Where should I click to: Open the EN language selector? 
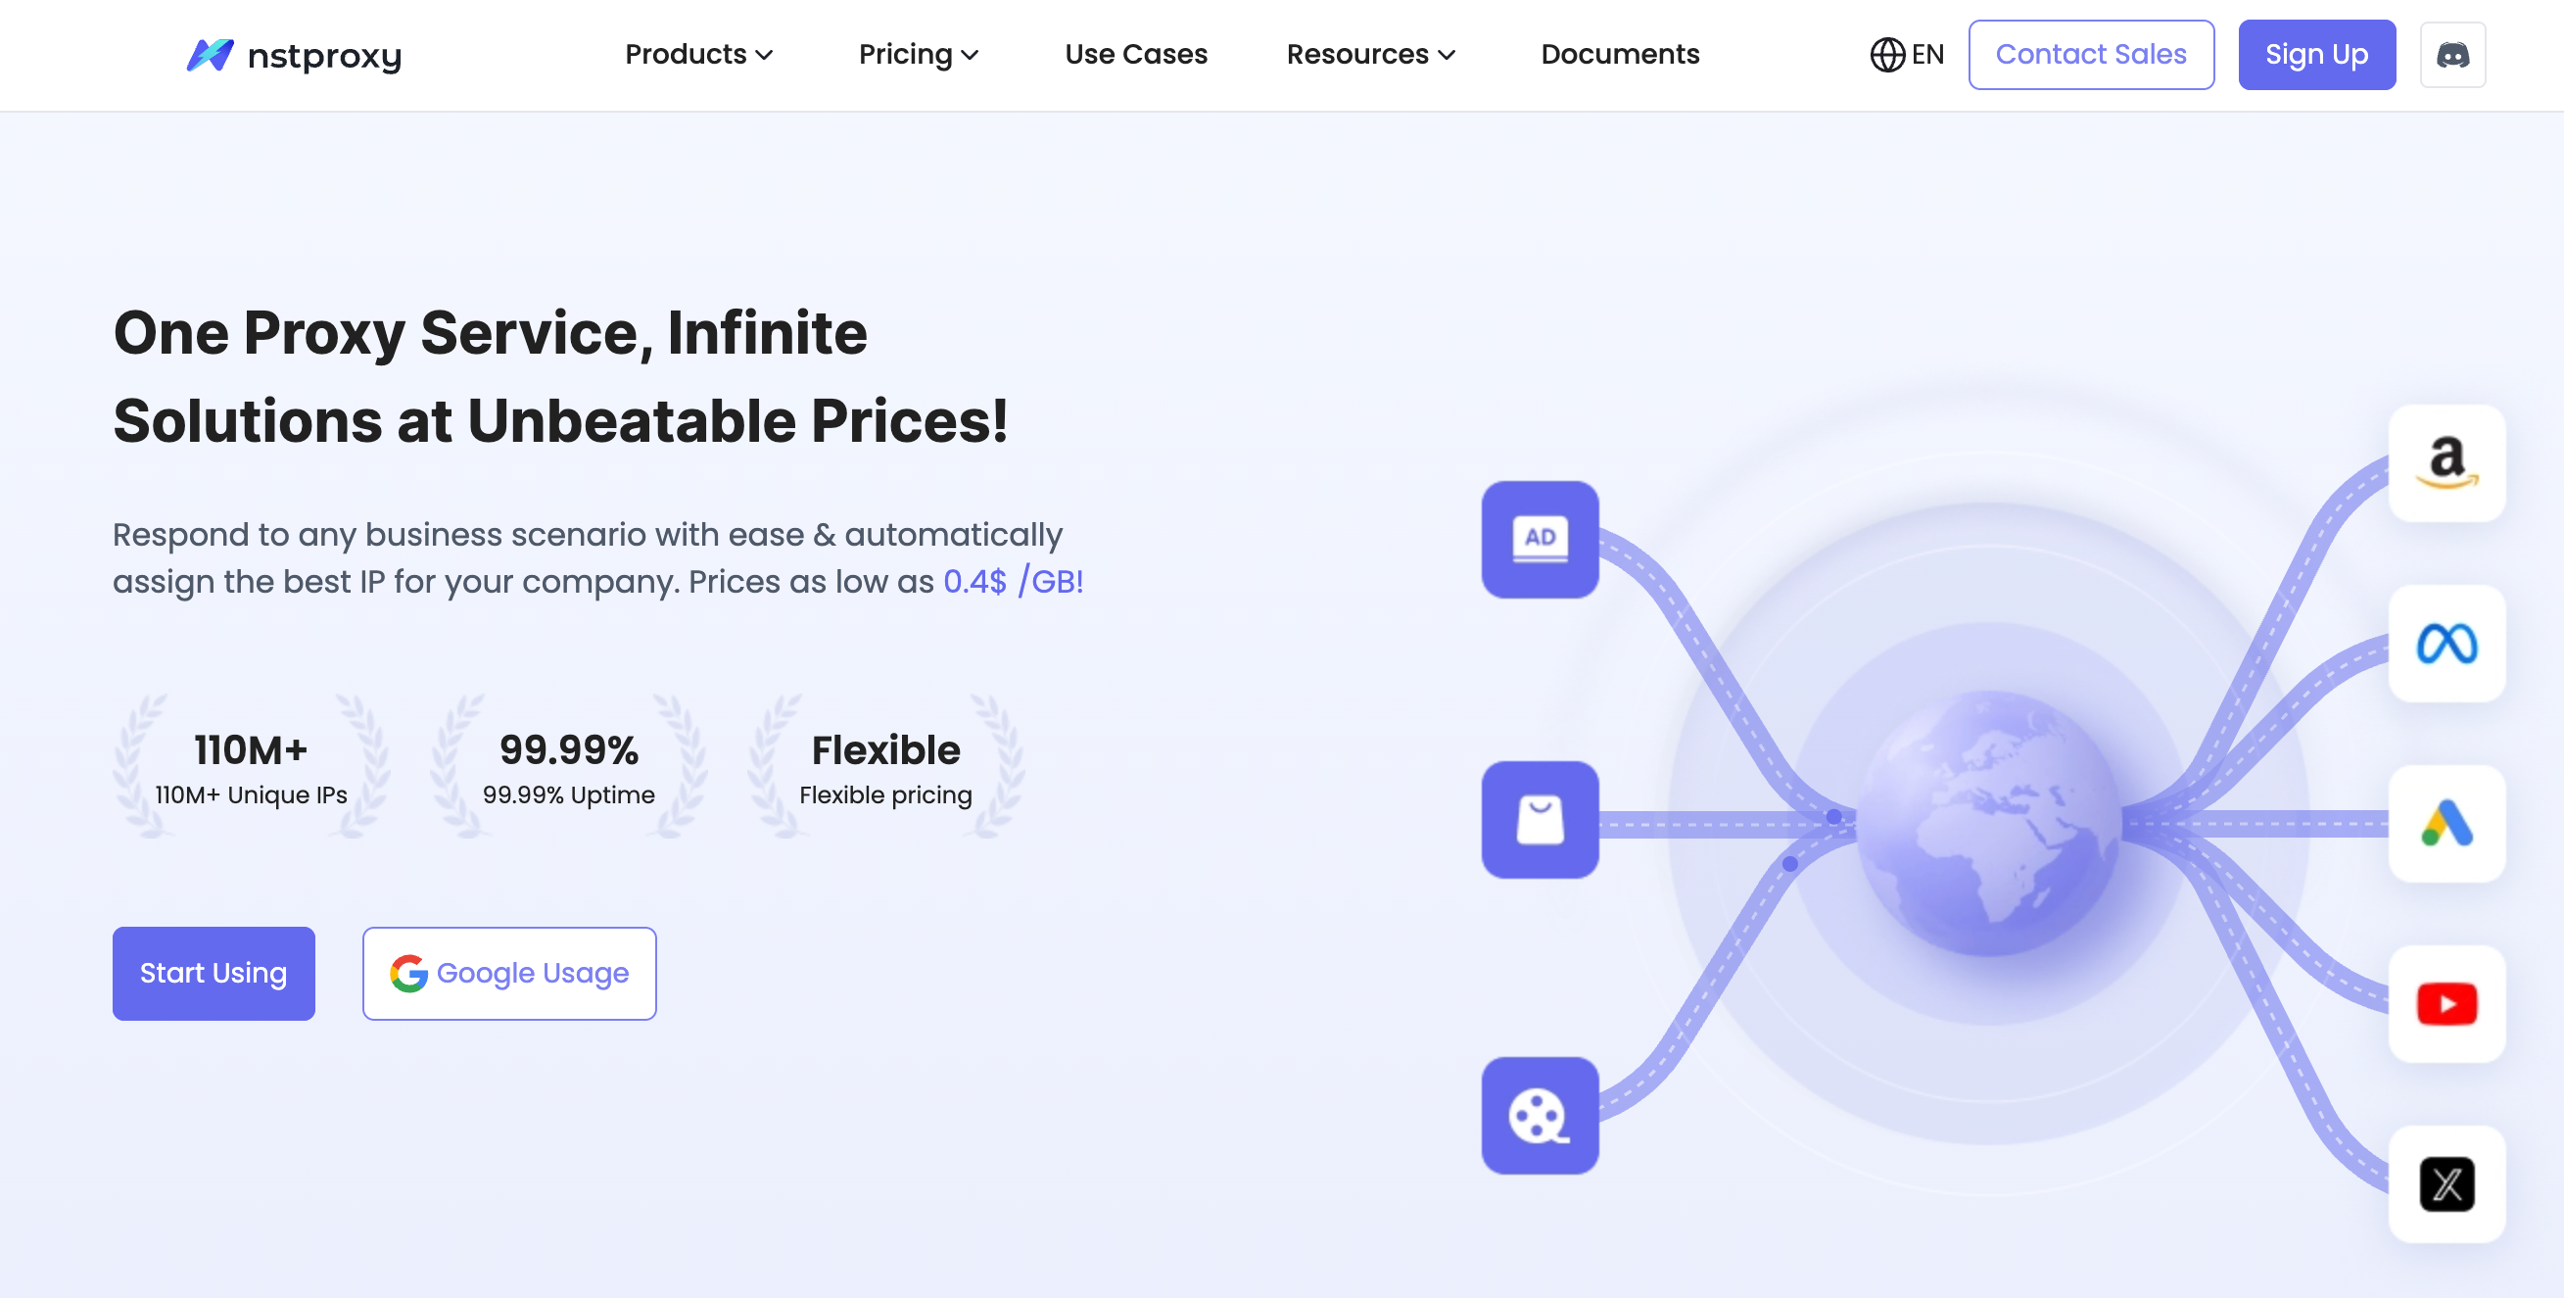coord(1906,55)
